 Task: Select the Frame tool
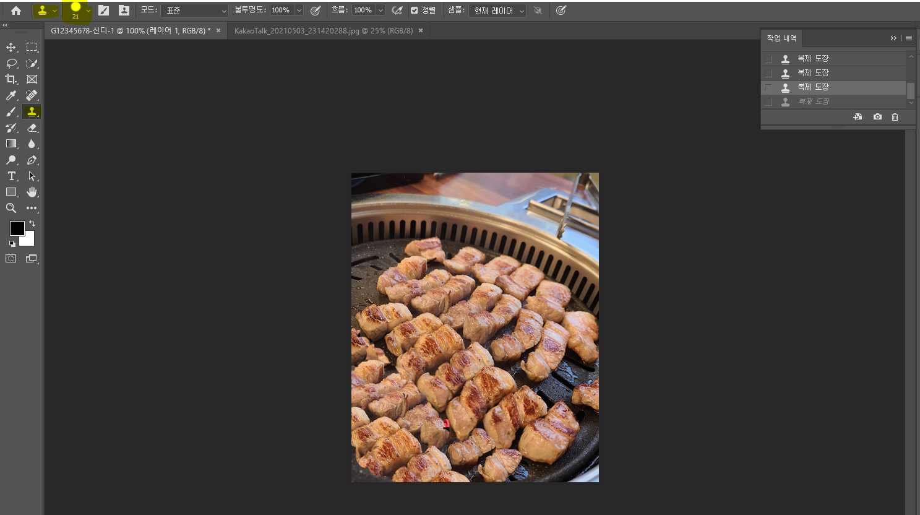click(32, 79)
